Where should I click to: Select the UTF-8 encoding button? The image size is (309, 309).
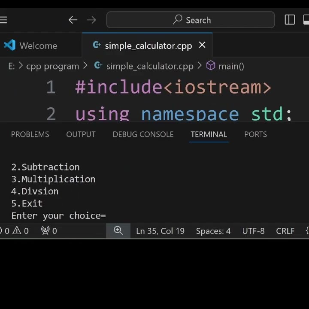pos(253,231)
